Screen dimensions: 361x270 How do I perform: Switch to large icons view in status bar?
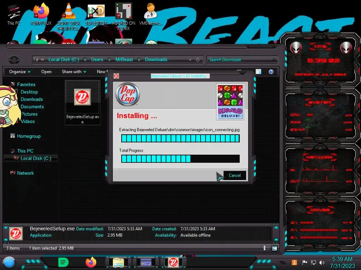click(x=274, y=248)
